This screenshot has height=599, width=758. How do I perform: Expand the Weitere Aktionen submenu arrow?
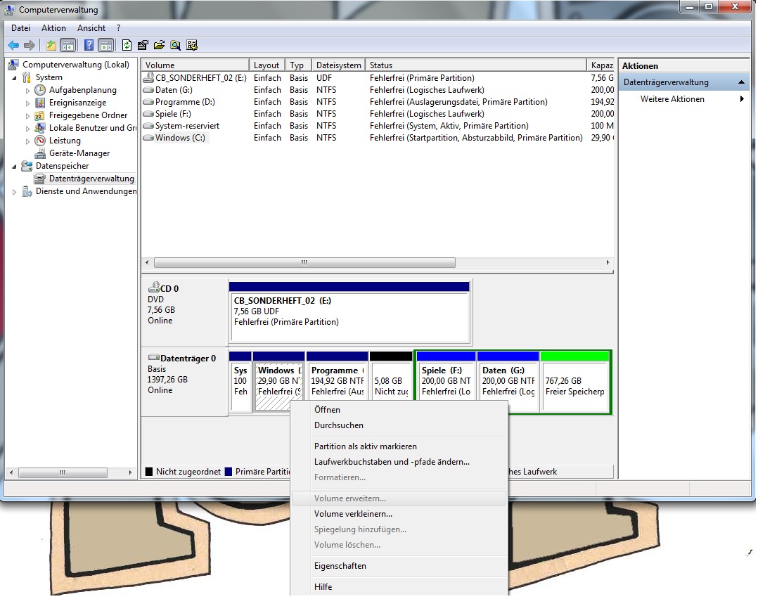[742, 99]
